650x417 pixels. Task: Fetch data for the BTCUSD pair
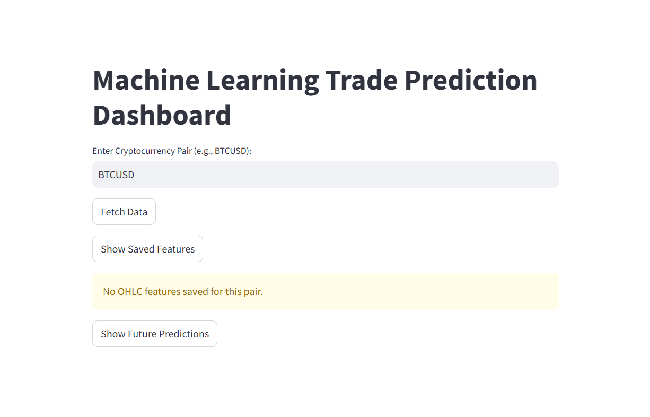124,211
